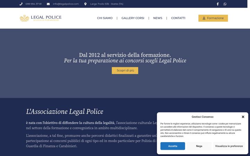Image resolution: width=250 pixels, height=156 pixels.
Task: Click the Per la tua preparazione tagline
Action: 125,61
